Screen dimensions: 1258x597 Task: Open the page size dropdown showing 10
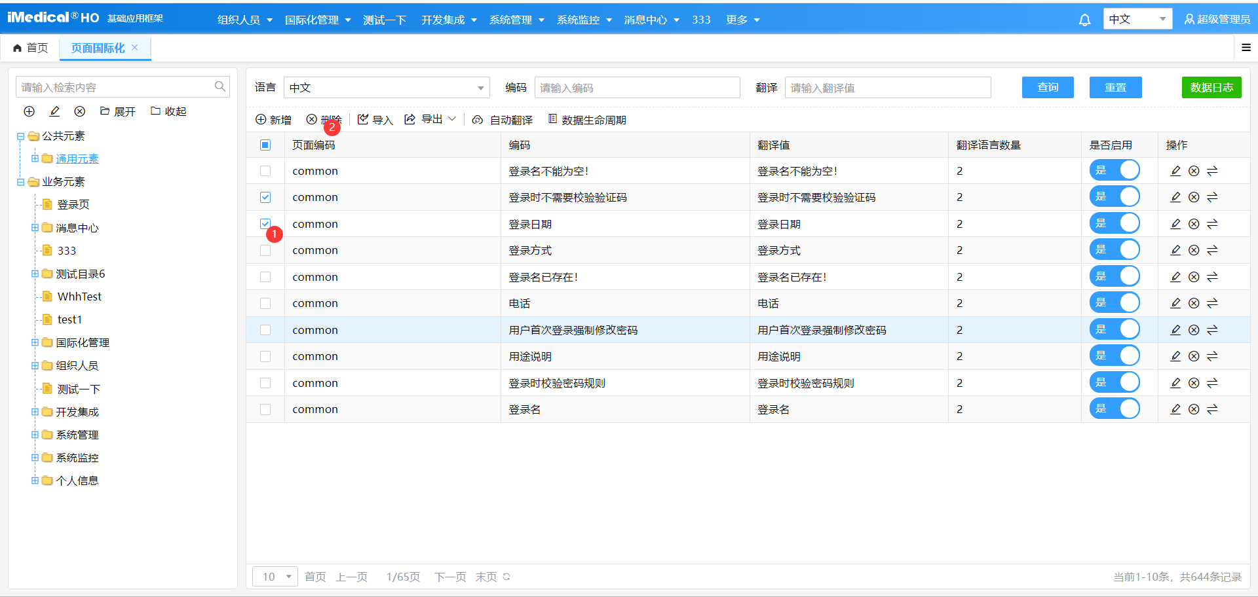[275, 577]
